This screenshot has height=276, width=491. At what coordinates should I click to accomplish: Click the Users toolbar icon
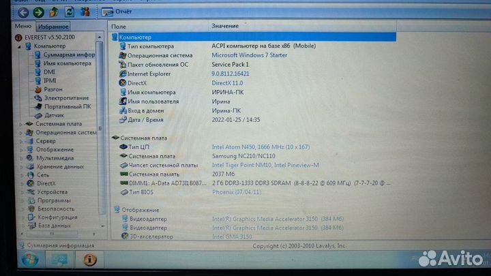point(85,12)
